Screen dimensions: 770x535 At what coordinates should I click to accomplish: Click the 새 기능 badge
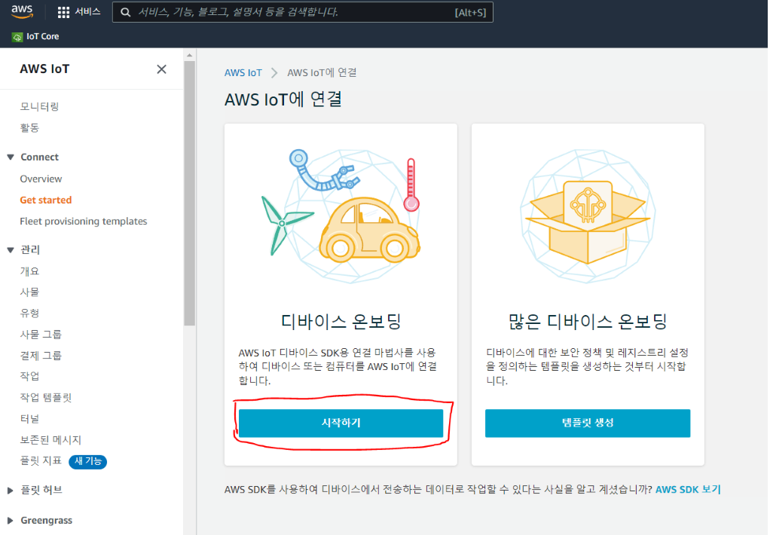pyautogui.click(x=88, y=461)
